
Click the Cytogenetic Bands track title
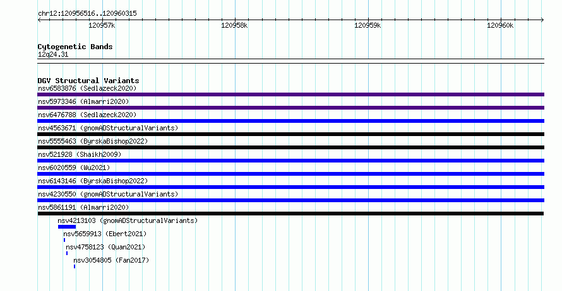click(x=75, y=47)
